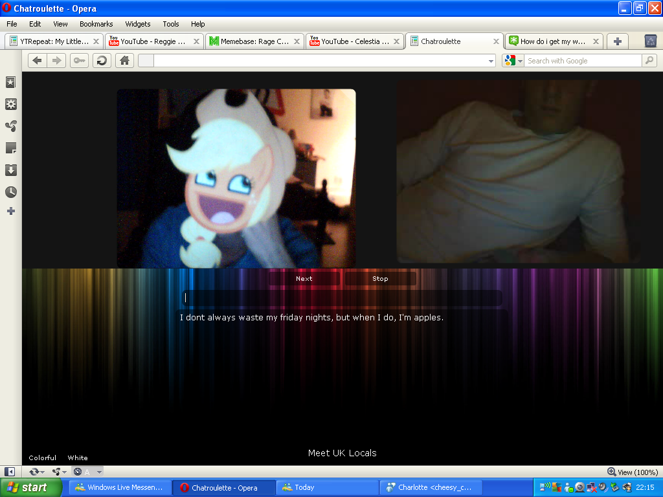Image resolution: width=663 pixels, height=497 pixels.
Task: Click the disconnected network tray icon
Action: (592, 487)
